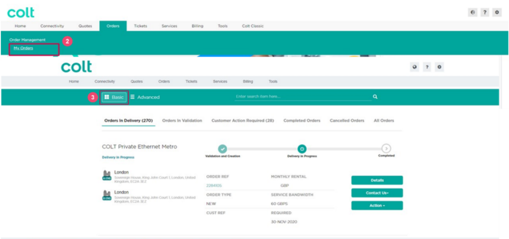Click the list icon beside Advanced
This screenshot has height=239, width=509.
pos(133,97)
